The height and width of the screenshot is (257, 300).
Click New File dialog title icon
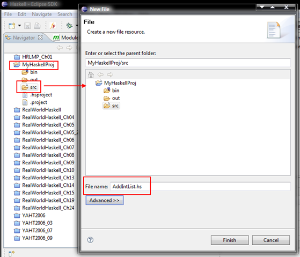pyautogui.click(x=84, y=9)
